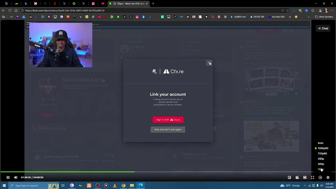The height and width of the screenshot is (189, 336).
Task: Select 720p60 video quality
Action: click(x=322, y=154)
